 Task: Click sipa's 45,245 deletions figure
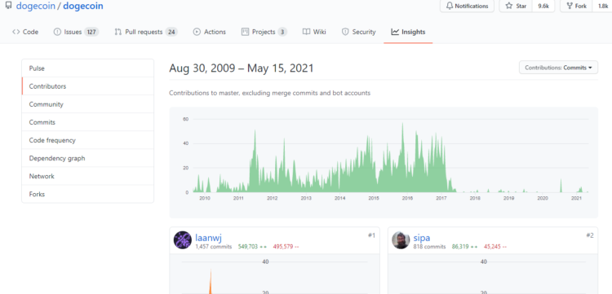(495, 247)
